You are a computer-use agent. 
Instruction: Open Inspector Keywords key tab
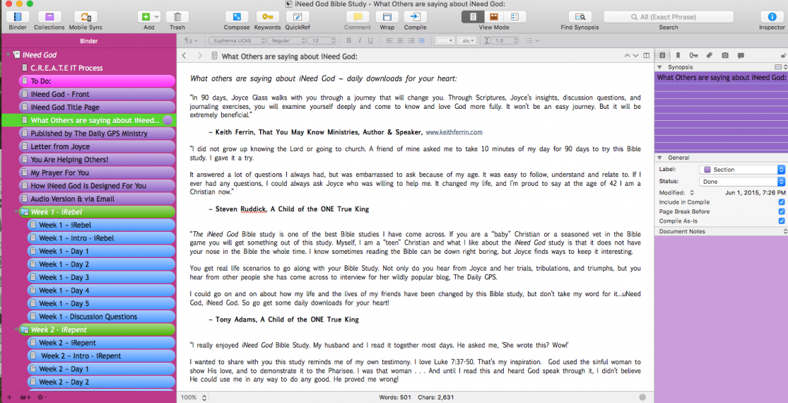[693, 55]
